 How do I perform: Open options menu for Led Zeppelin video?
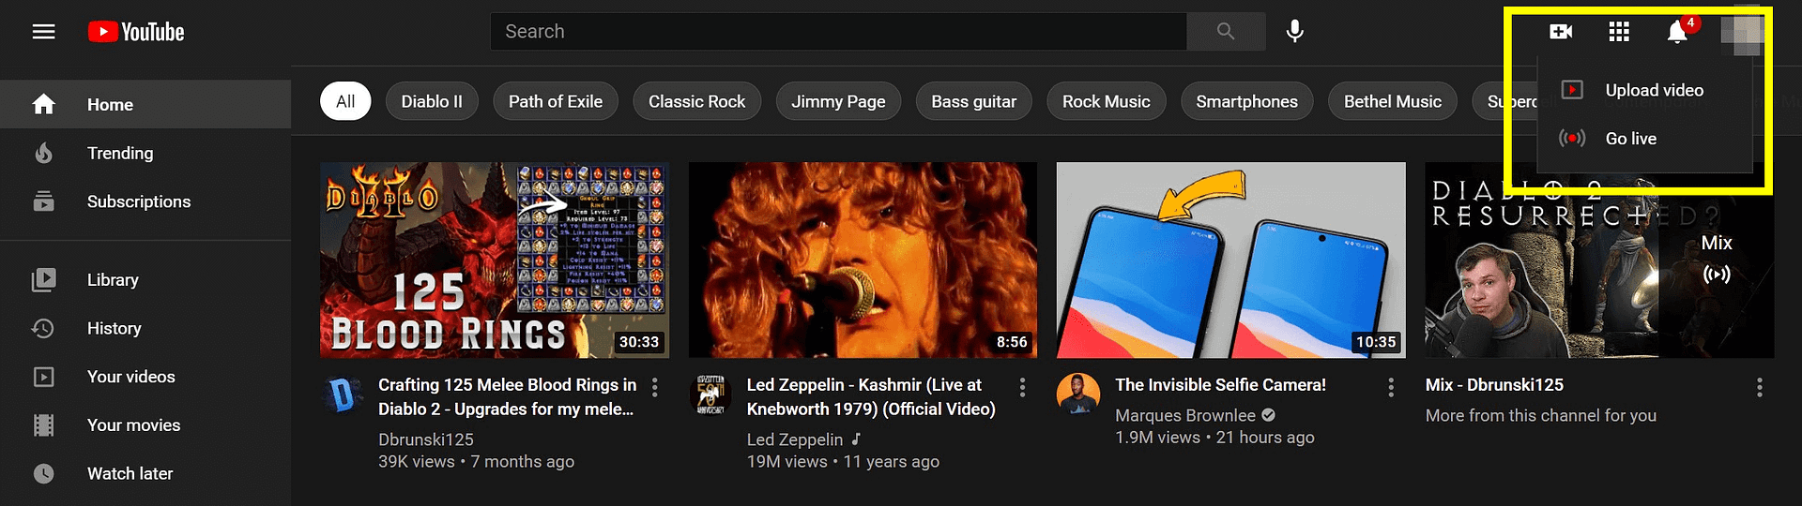coord(1023,386)
